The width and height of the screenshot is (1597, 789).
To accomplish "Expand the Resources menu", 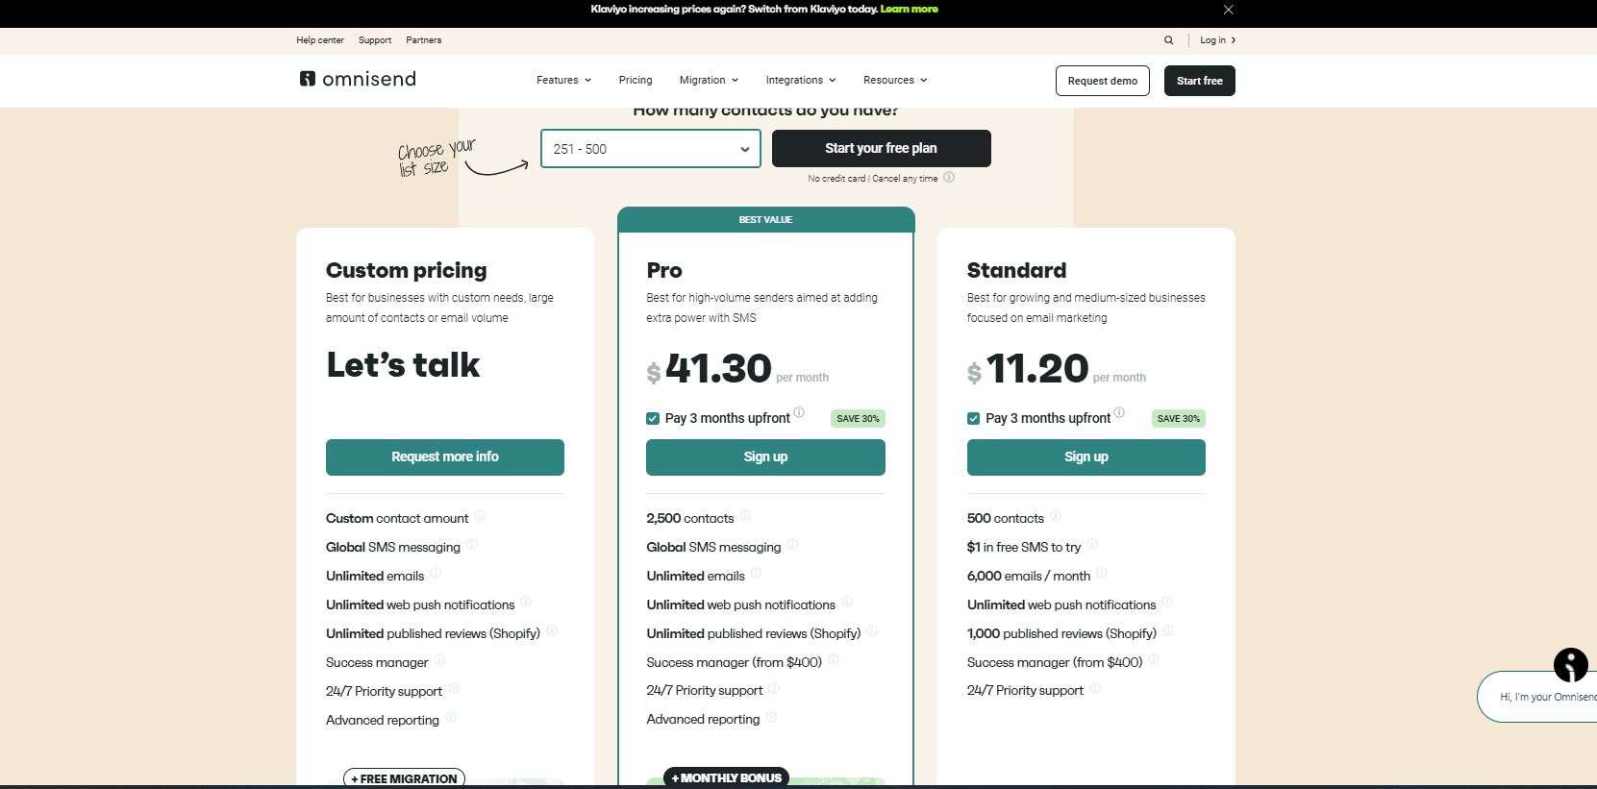I will point(895,80).
